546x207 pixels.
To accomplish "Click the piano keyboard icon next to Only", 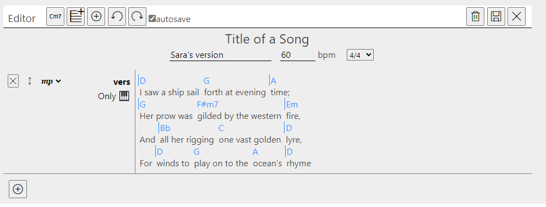I will [x=124, y=96].
